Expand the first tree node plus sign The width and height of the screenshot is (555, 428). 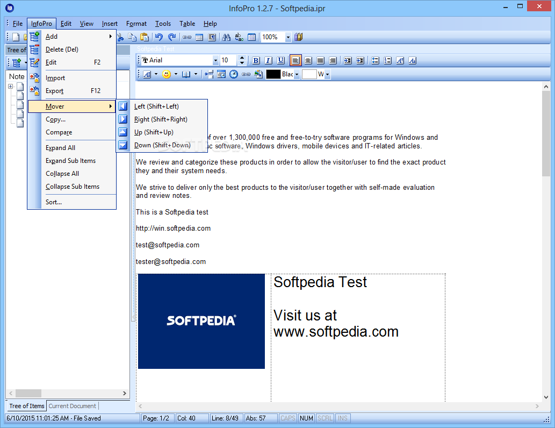11,86
